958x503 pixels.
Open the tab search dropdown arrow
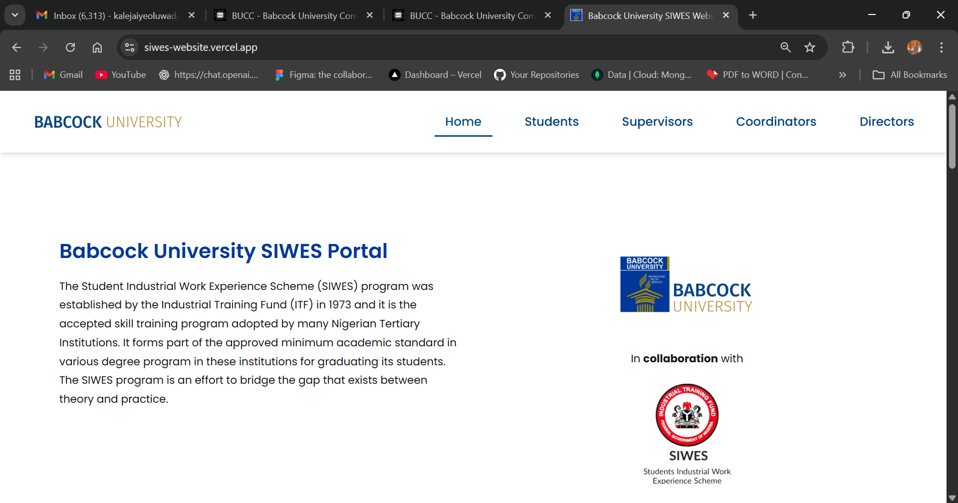[14, 14]
